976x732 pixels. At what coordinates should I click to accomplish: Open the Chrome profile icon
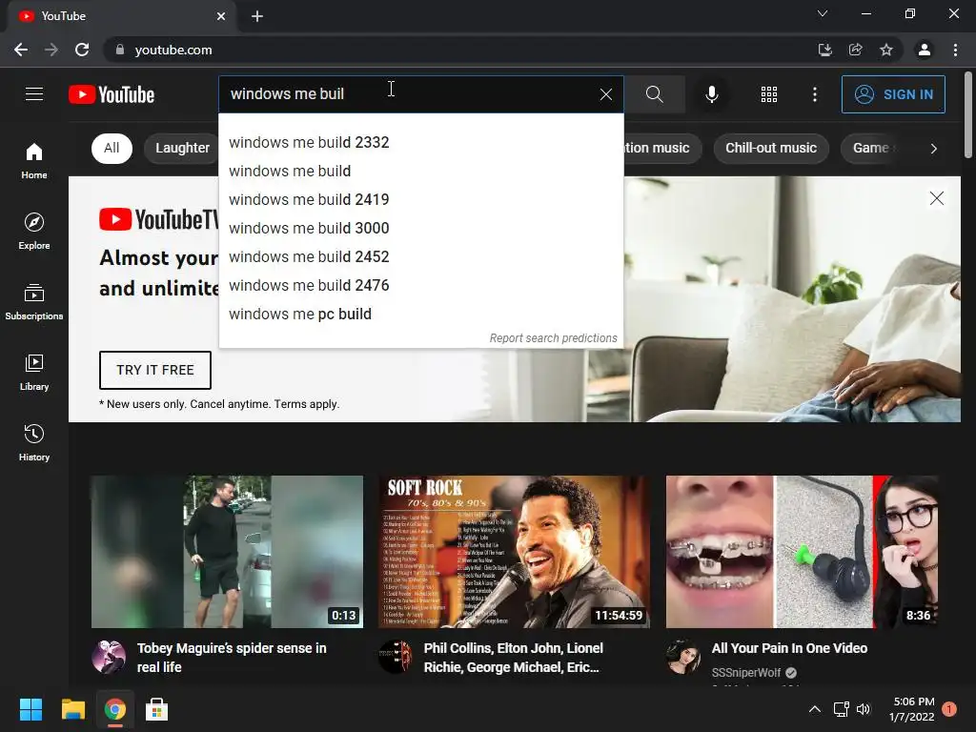pos(925,50)
